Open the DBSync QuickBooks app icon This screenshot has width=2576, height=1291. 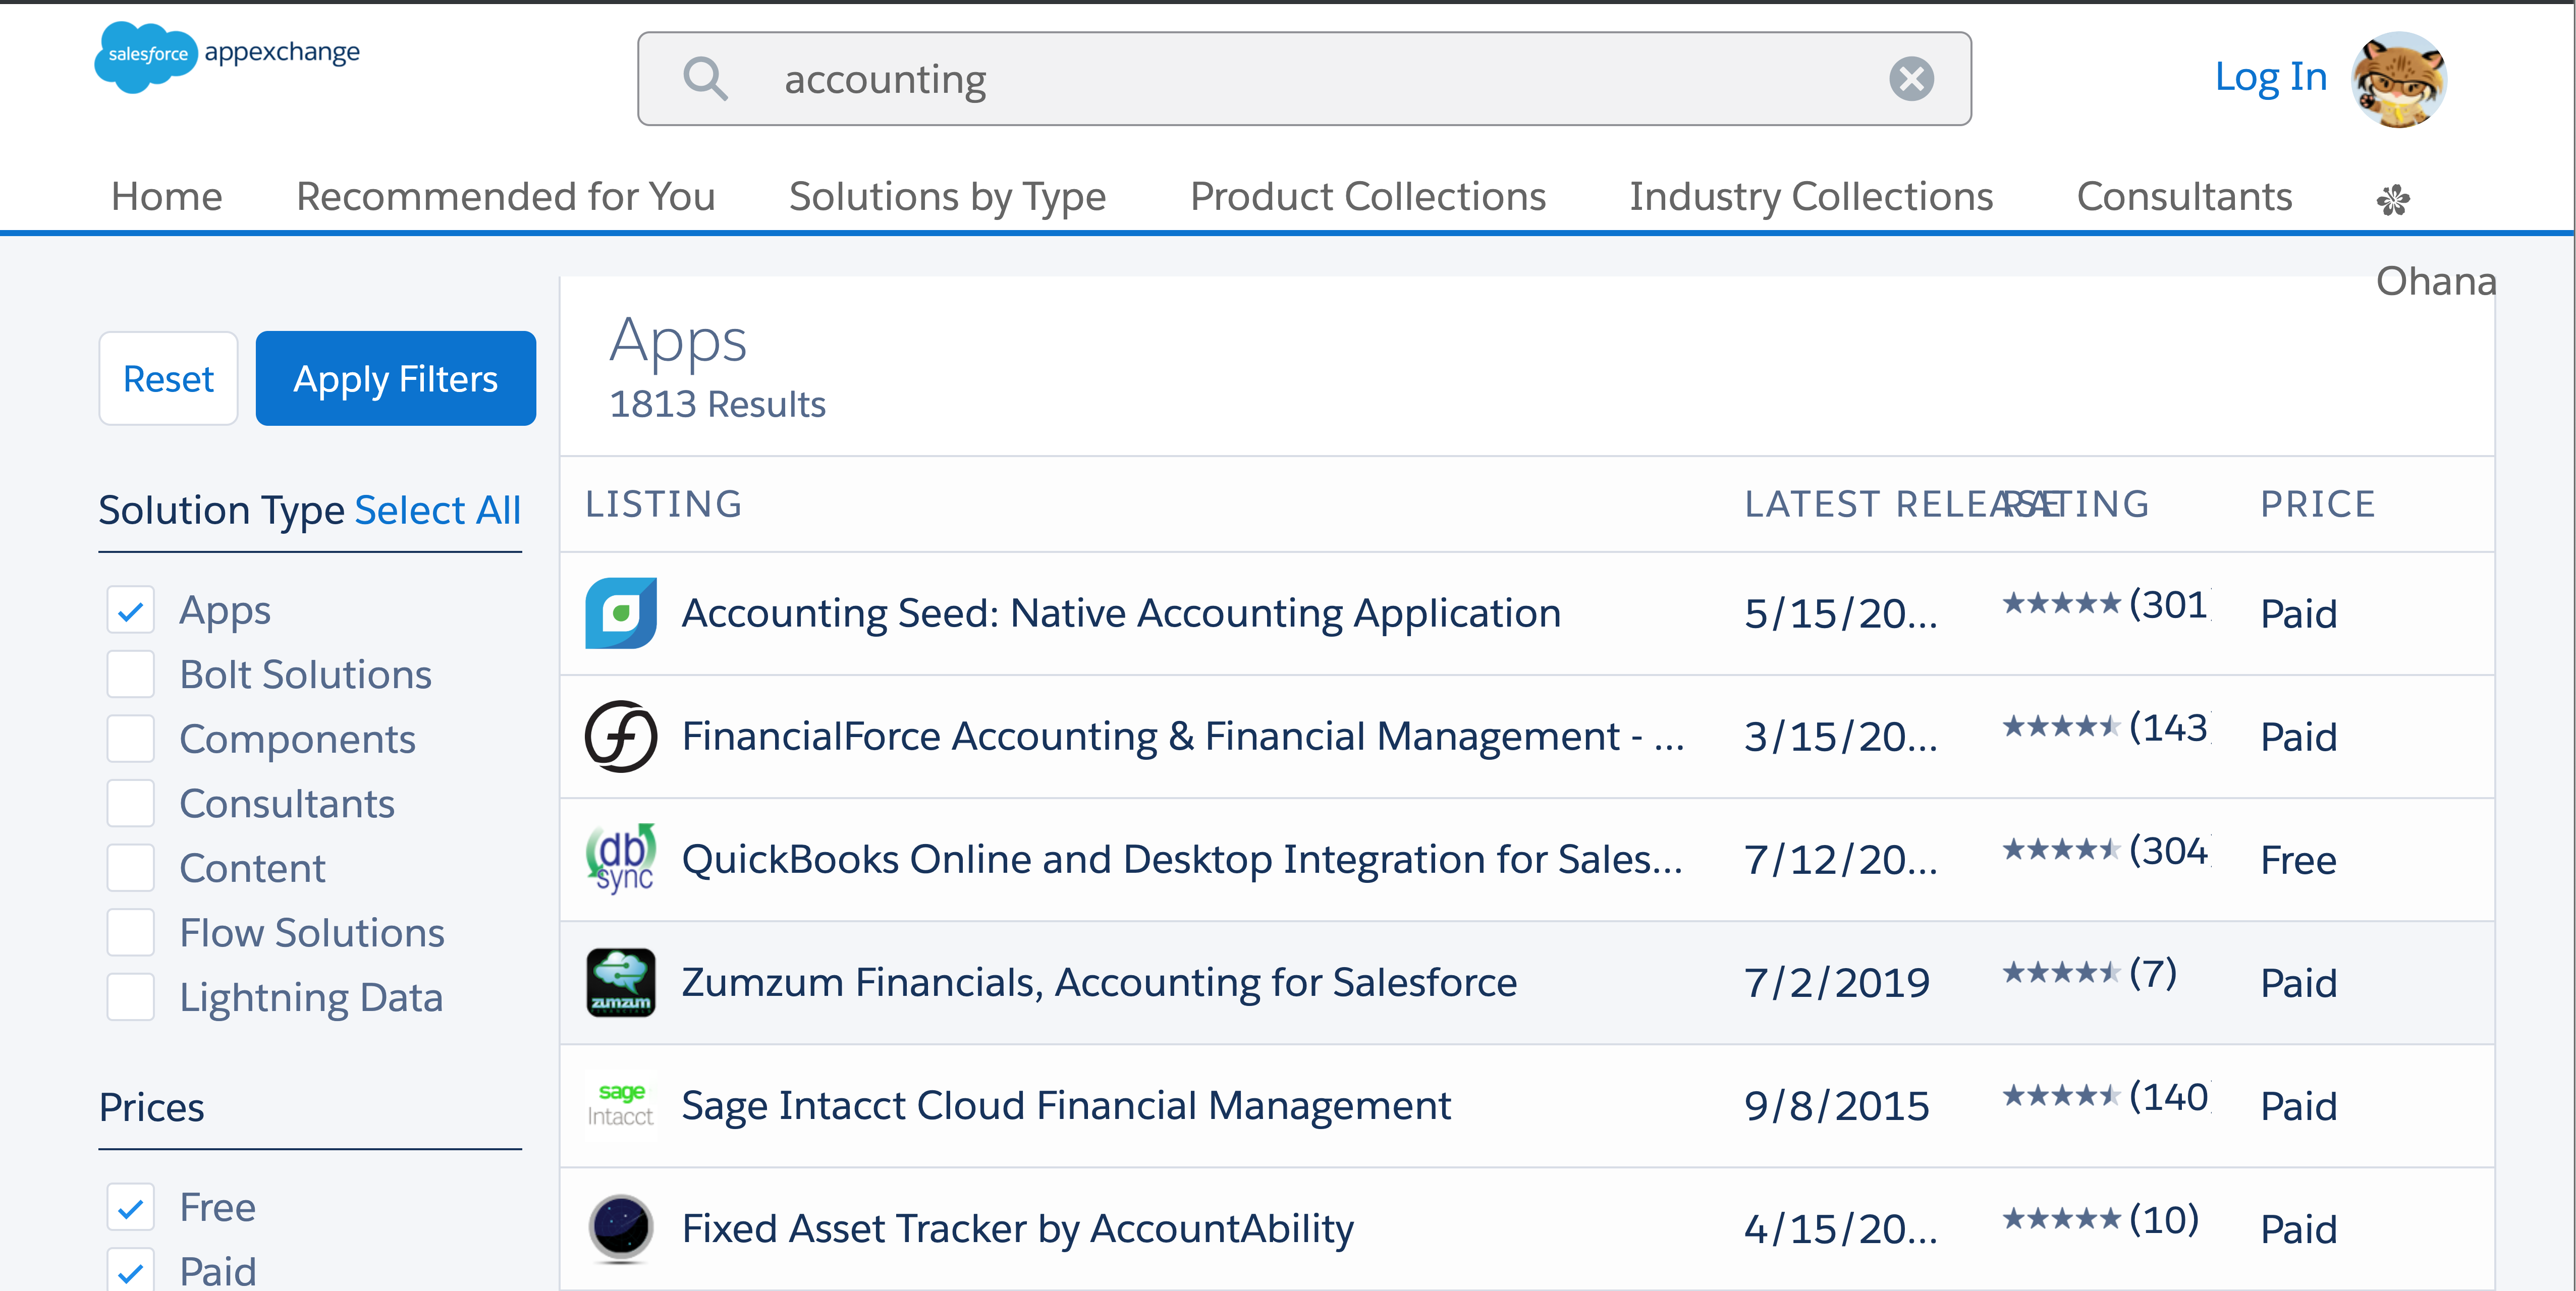click(x=621, y=859)
